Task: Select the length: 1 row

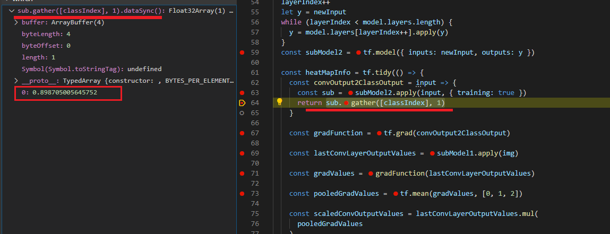Action: point(118,57)
